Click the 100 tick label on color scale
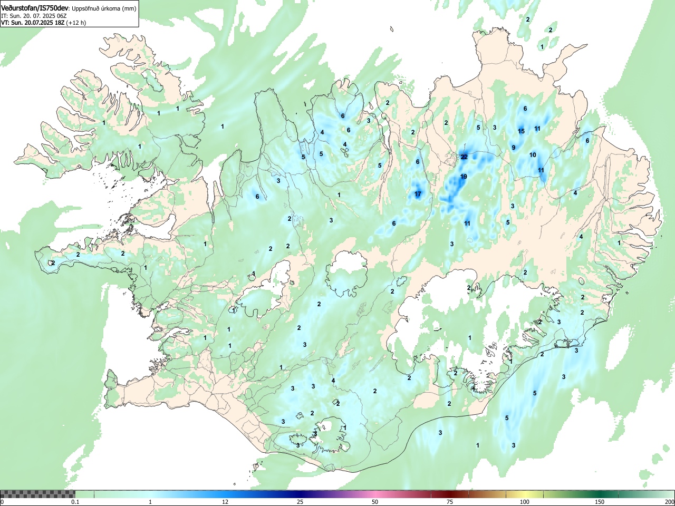This screenshot has width=675, height=506. pyautogui.click(x=524, y=502)
